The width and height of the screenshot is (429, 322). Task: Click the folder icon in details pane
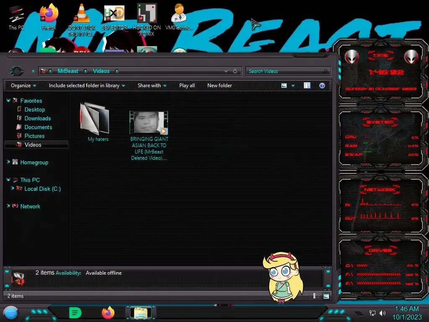(18, 278)
